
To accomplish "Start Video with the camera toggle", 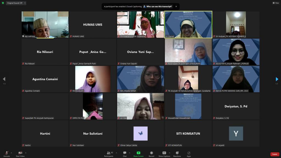I will tap(20, 153).
